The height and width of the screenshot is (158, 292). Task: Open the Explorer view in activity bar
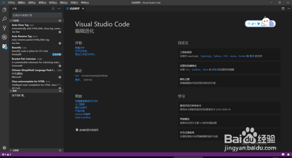click(4, 10)
